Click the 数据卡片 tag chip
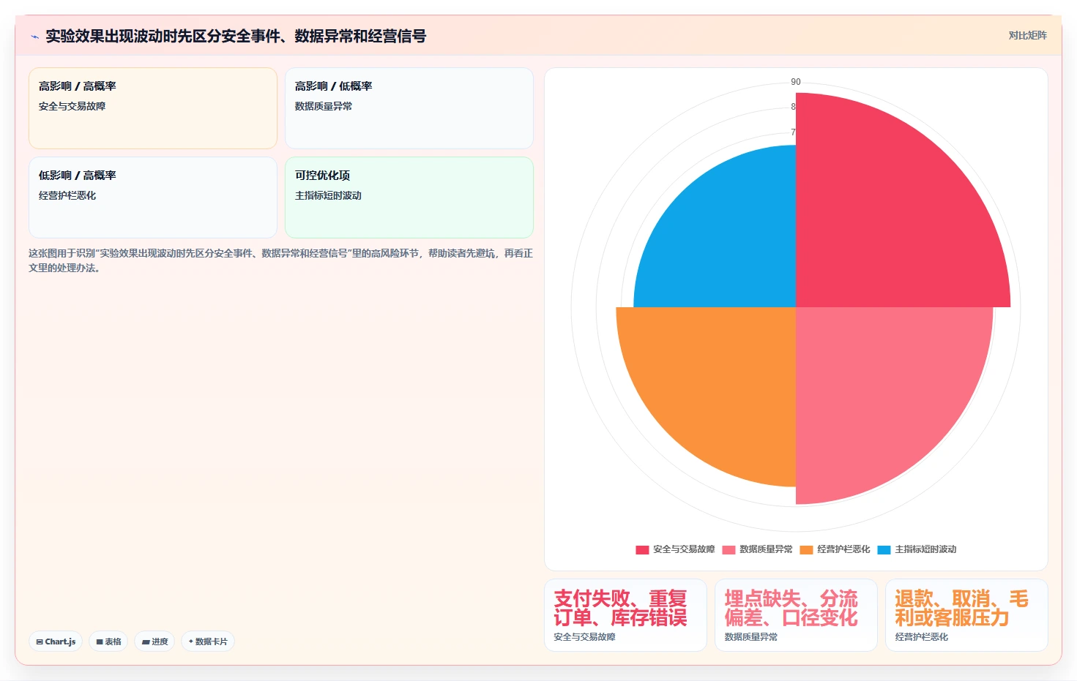This screenshot has width=1077, height=681. 208,642
